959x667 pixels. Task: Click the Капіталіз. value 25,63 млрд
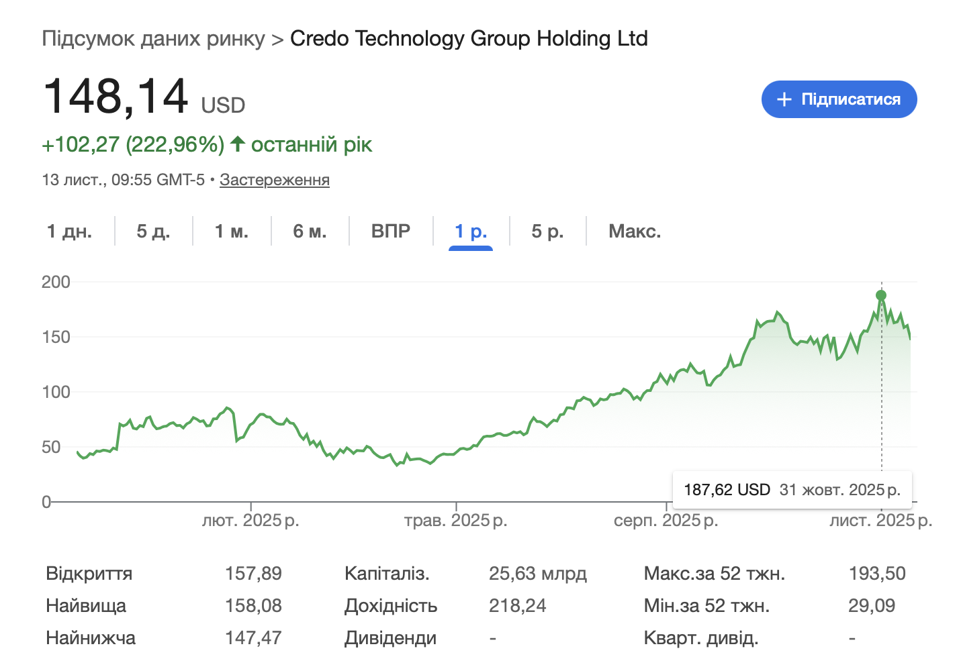pos(537,573)
